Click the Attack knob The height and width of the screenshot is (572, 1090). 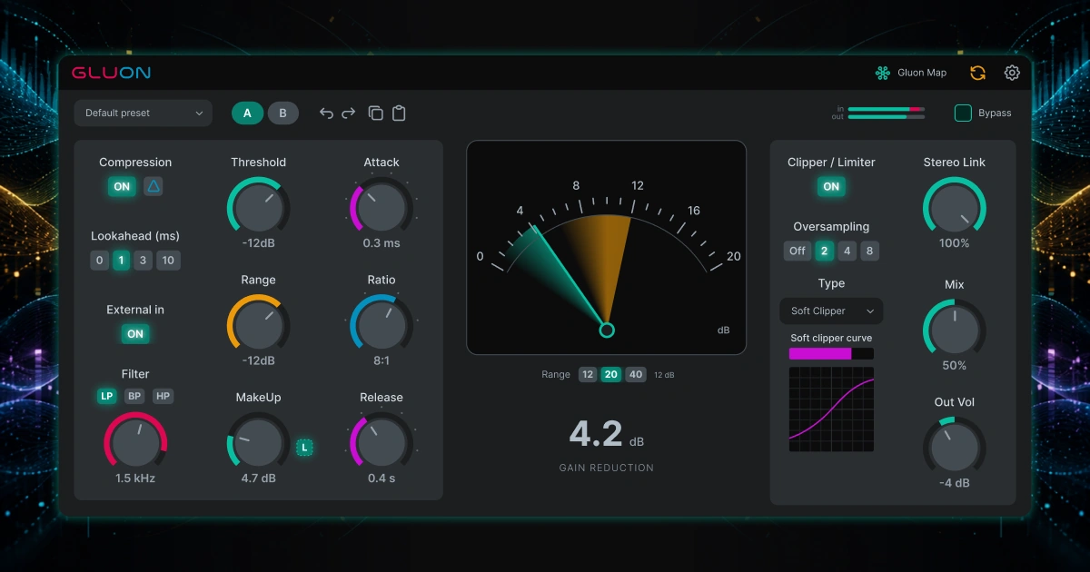381,208
